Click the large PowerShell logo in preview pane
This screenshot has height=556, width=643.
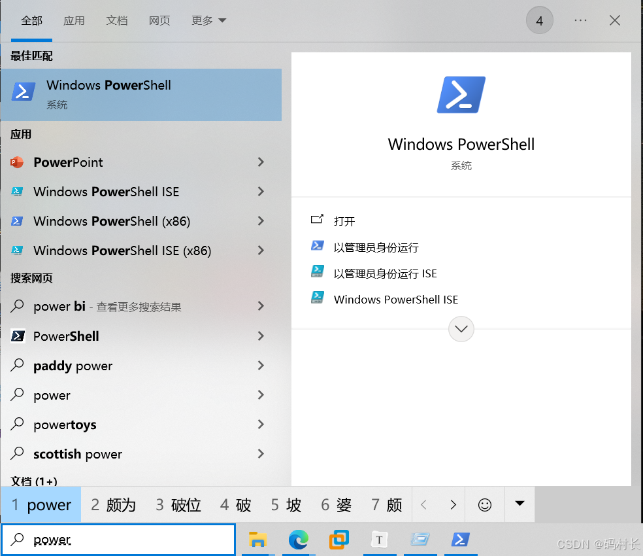(461, 94)
